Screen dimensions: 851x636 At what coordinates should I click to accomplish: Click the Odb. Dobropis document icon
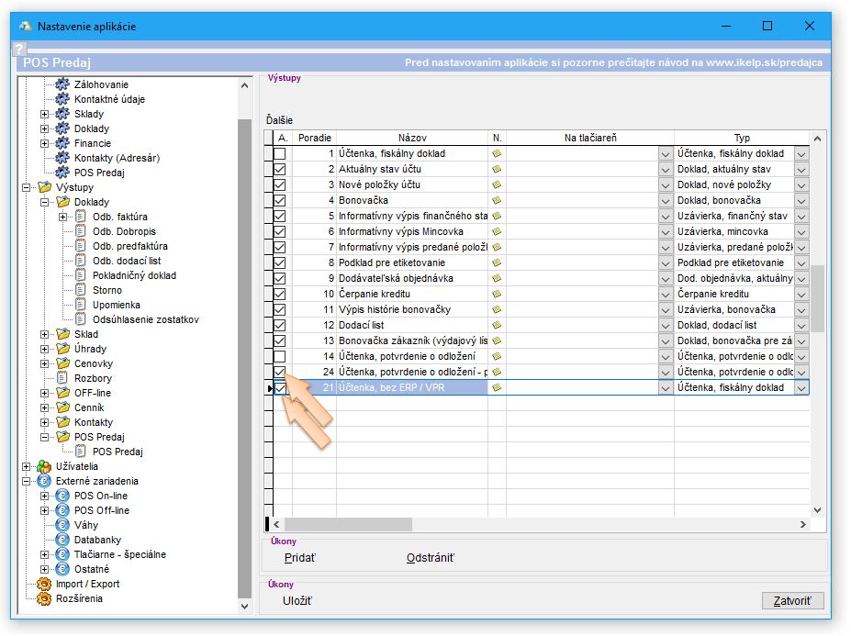tap(80, 231)
